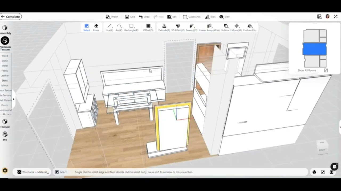
Task: Select the blue highlighted room in minimap
Action: click(314, 49)
